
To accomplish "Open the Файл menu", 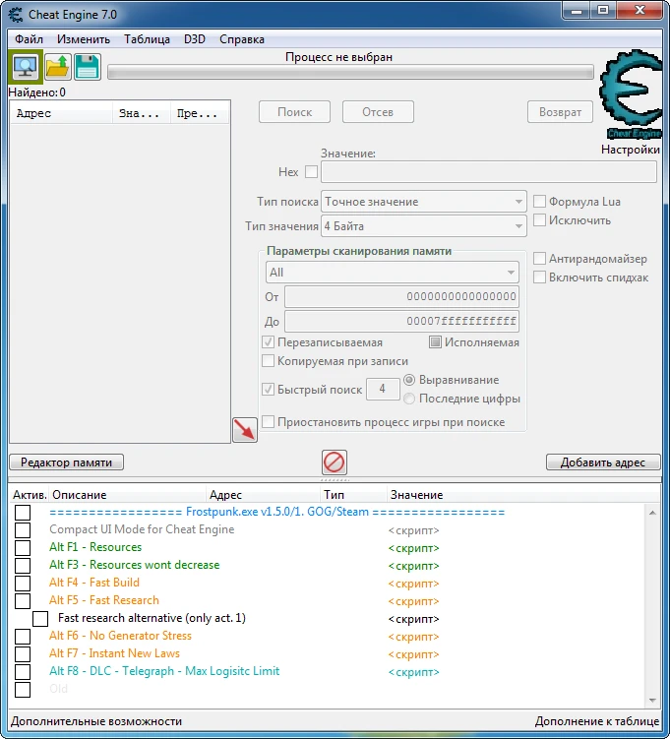I will [29, 39].
